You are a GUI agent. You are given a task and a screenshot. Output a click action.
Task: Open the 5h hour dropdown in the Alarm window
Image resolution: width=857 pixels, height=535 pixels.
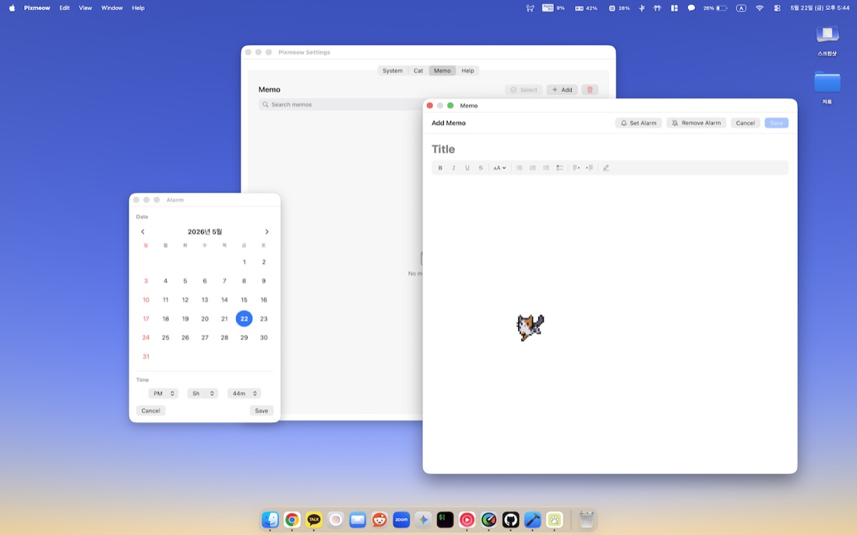[203, 393]
